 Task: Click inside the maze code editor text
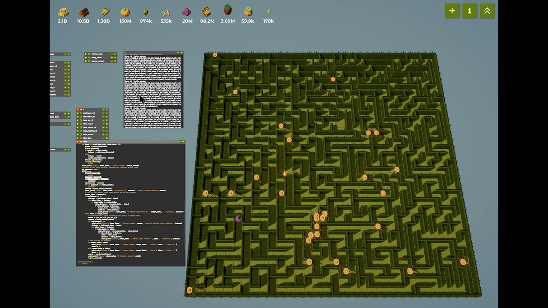tap(131, 204)
